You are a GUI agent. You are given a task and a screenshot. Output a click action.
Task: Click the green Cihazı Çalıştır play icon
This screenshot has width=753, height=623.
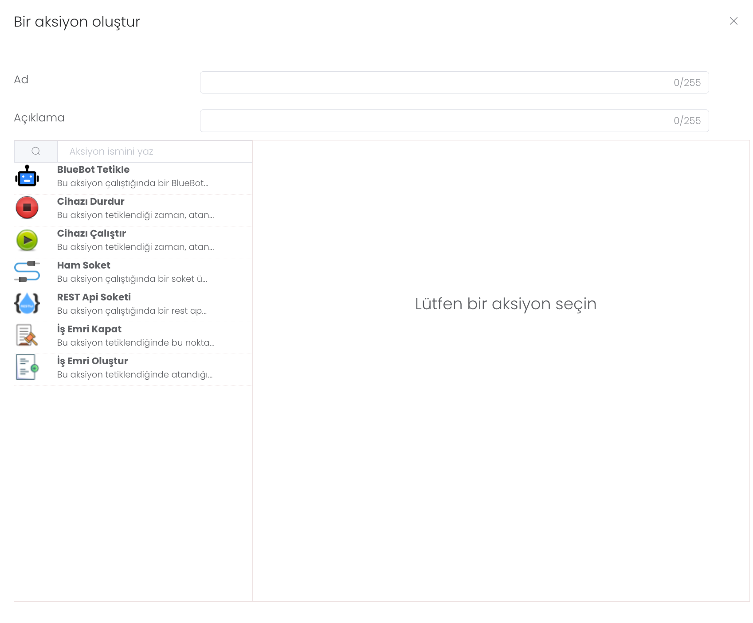point(27,240)
